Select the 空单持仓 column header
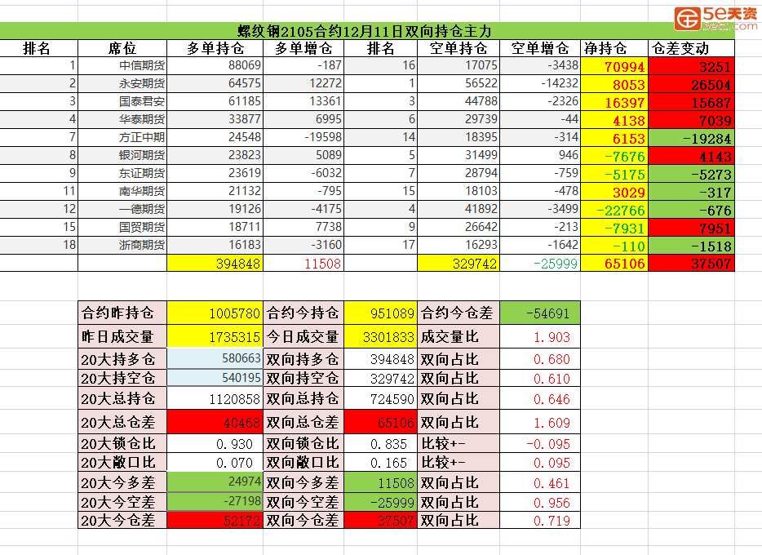This screenshot has height=555, width=762. (459, 48)
